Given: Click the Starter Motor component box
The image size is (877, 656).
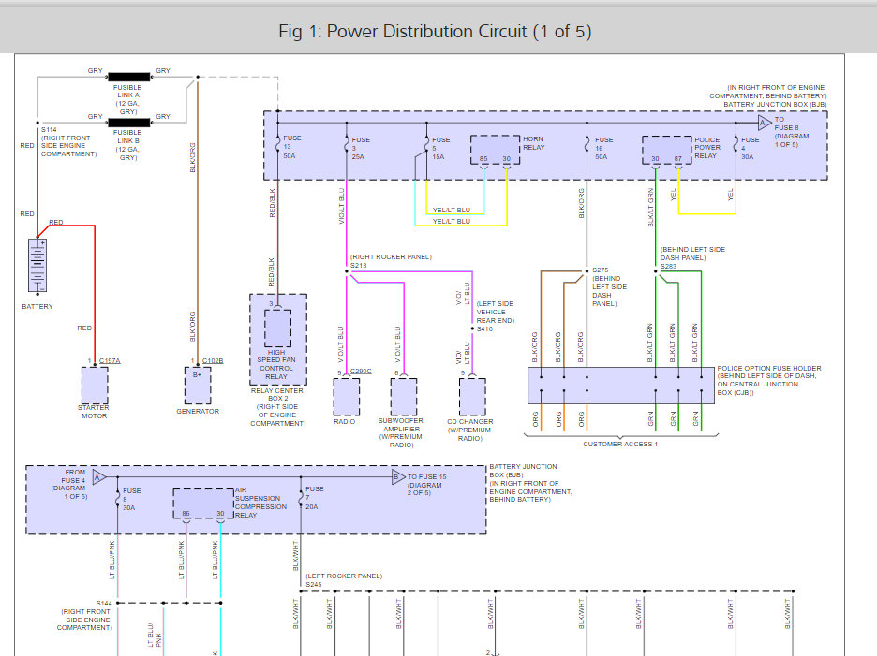Looking at the screenshot, I should [x=95, y=386].
